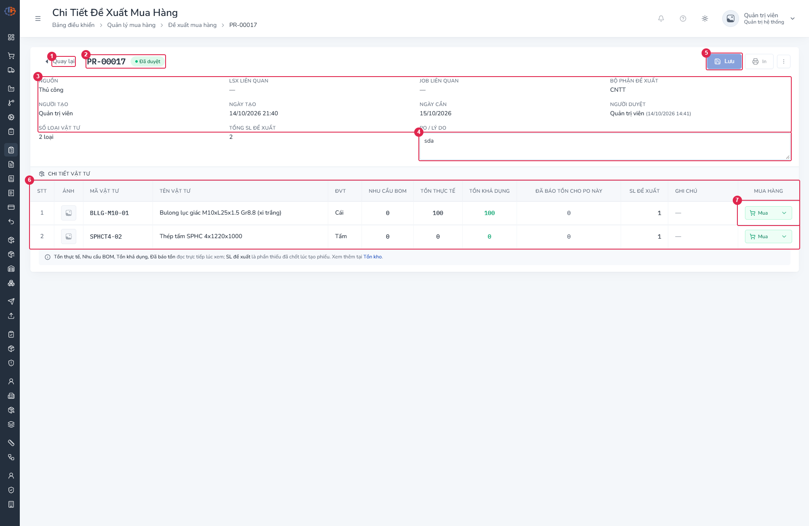
Task: Click the Lưu save button
Action: [724, 61]
